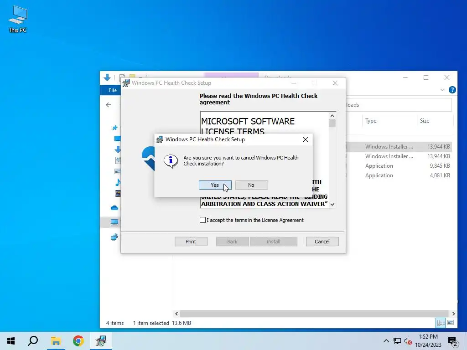
Task: Click the Explorer horizontal scrollbar thumb
Action: pyautogui.click(x=315, y=314)
